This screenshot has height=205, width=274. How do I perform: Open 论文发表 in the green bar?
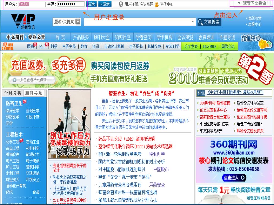pyautogui.click(x=191, y=46)
